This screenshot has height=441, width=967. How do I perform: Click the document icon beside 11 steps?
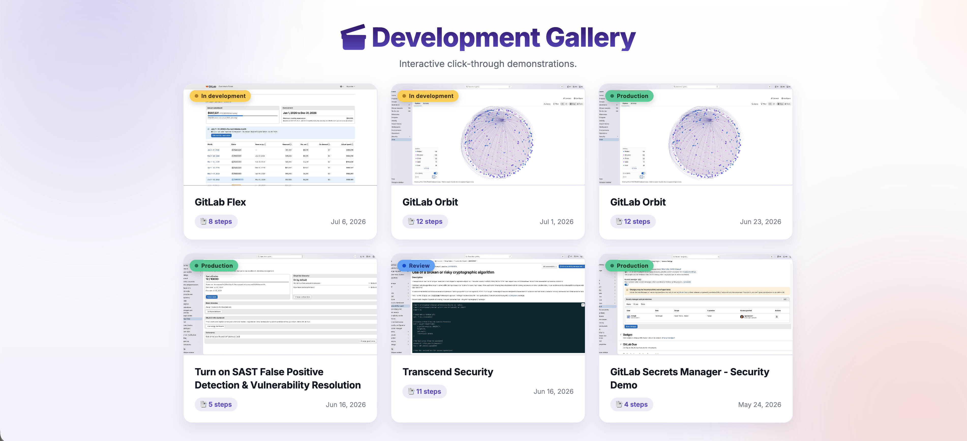pos(411,391)
